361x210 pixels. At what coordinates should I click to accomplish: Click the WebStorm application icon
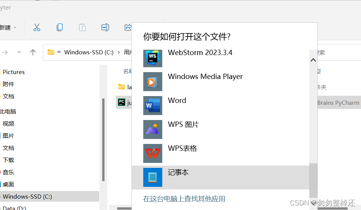tap(153, 58)
